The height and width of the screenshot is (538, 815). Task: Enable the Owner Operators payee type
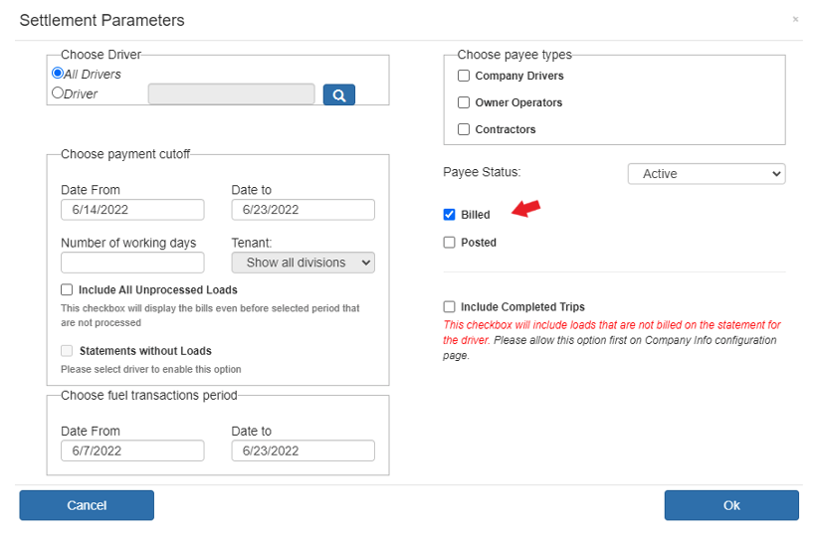coord(463,102)
